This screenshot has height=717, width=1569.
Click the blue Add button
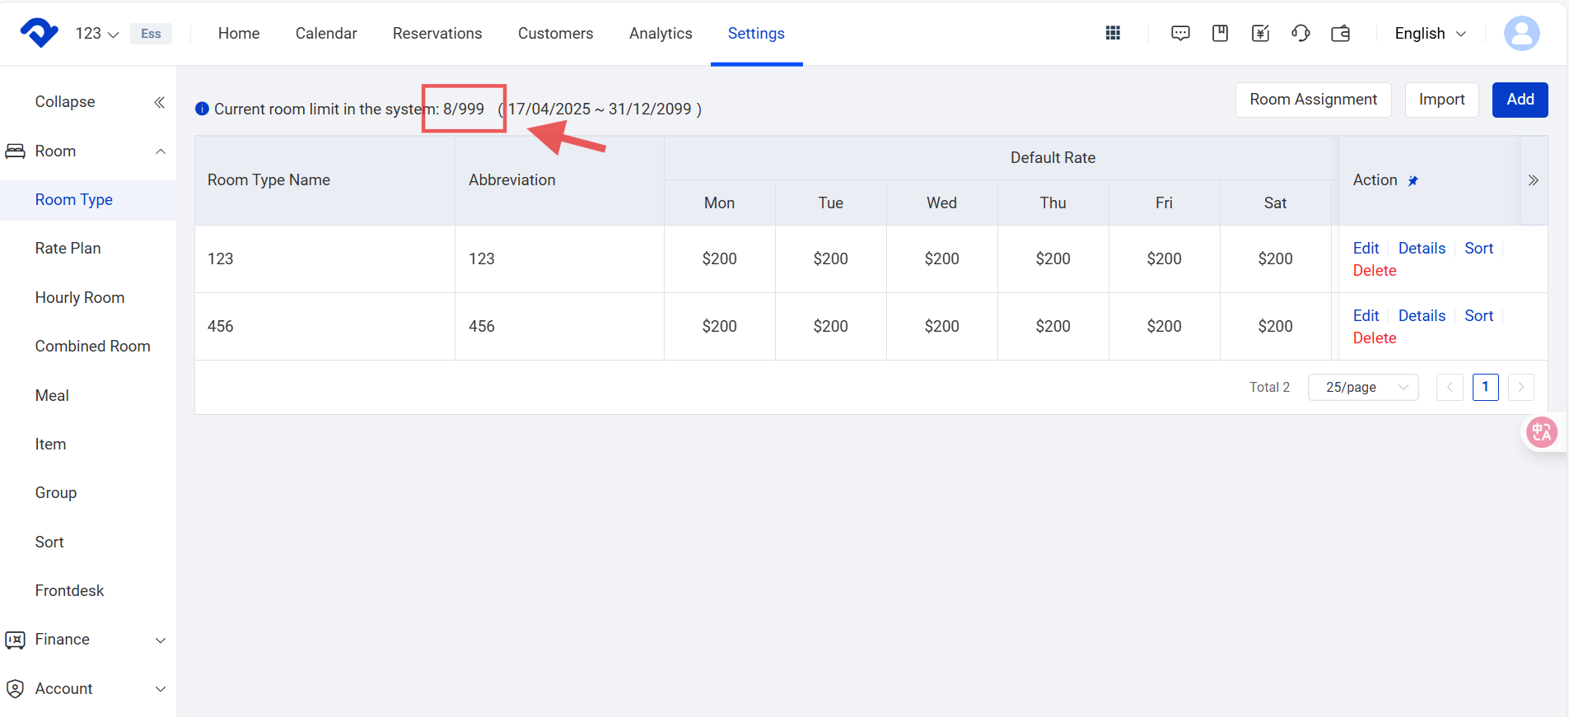coord(1520,100)
